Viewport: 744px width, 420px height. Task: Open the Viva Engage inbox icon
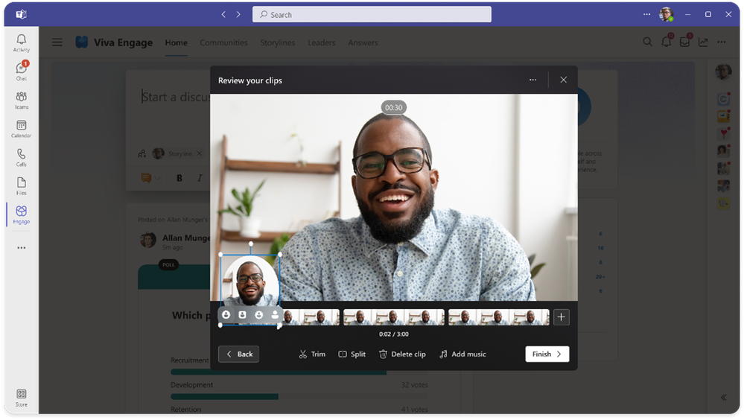[x=684, y=42]
